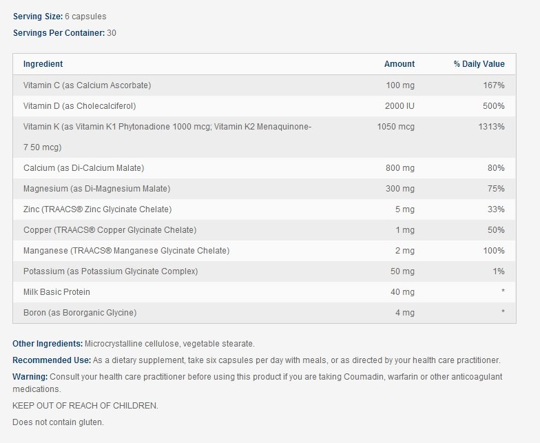Click the Zinc Glycinate Chelate ingredient
This screenshot has height=443, width=540.
click(x=97, y=209)
